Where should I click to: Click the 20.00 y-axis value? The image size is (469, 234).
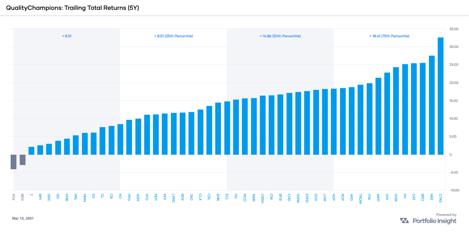coord(454,83)
